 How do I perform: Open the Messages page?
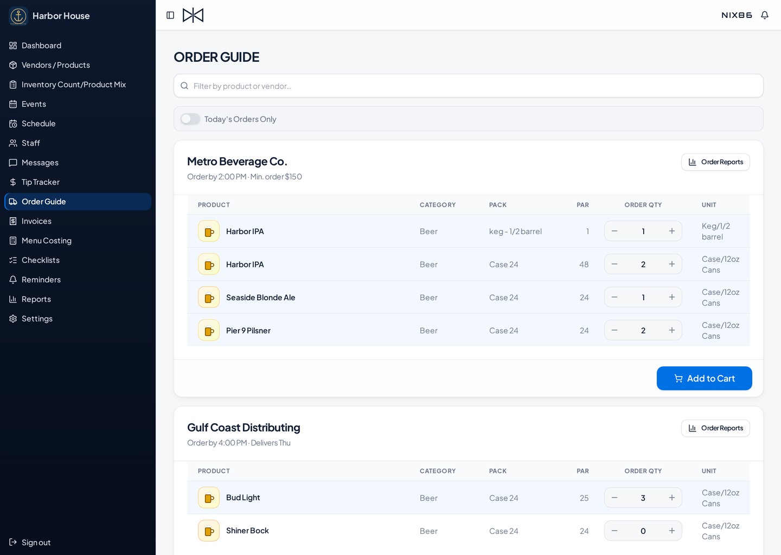[x=78, y=163]
